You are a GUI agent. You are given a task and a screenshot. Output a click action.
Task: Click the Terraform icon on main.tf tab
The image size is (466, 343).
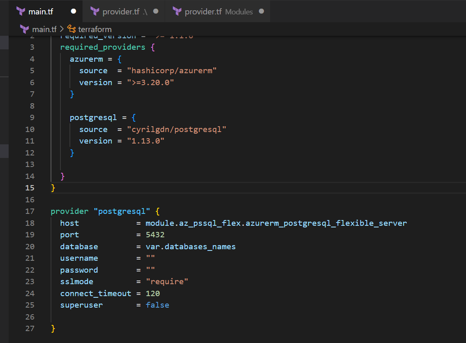tap(21, 12)
